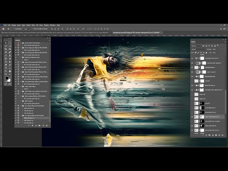Open the Actions panel flyout menu
Image resolution: width=228 pixels, height=171 pixels.
point(49,40)
